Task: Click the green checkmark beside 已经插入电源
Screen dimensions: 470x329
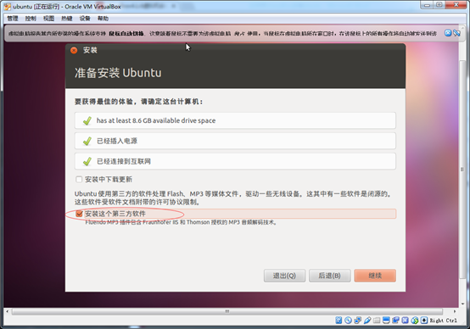Action: coord(87,141)
